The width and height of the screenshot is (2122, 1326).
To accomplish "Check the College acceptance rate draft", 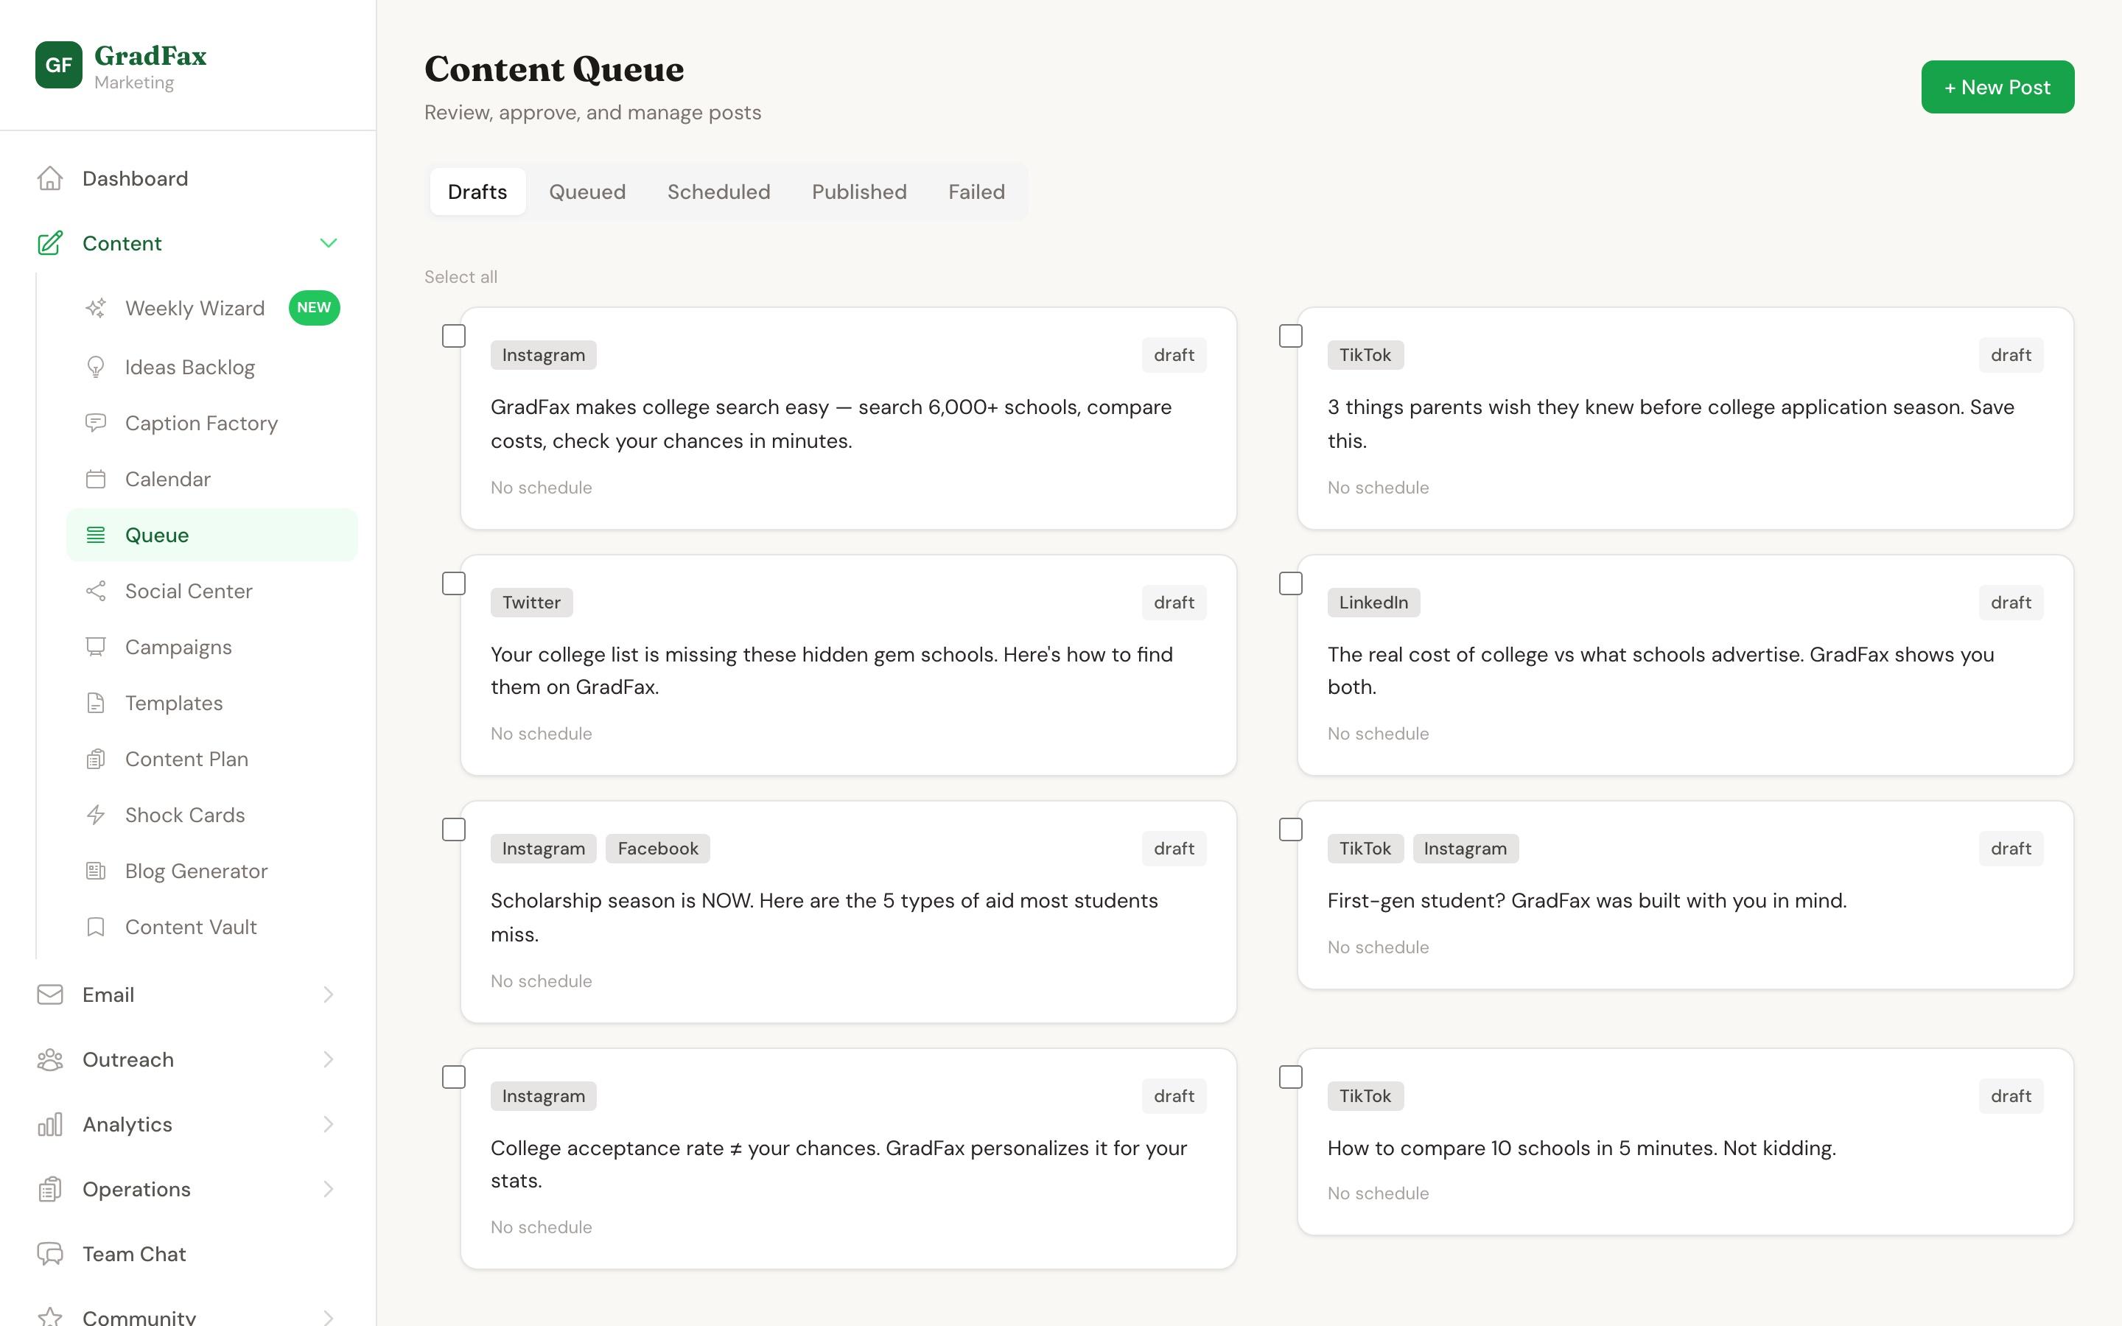I will tap(453, 1077).
